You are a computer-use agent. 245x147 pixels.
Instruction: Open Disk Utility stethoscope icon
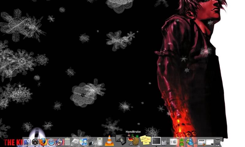click(165, 142)
